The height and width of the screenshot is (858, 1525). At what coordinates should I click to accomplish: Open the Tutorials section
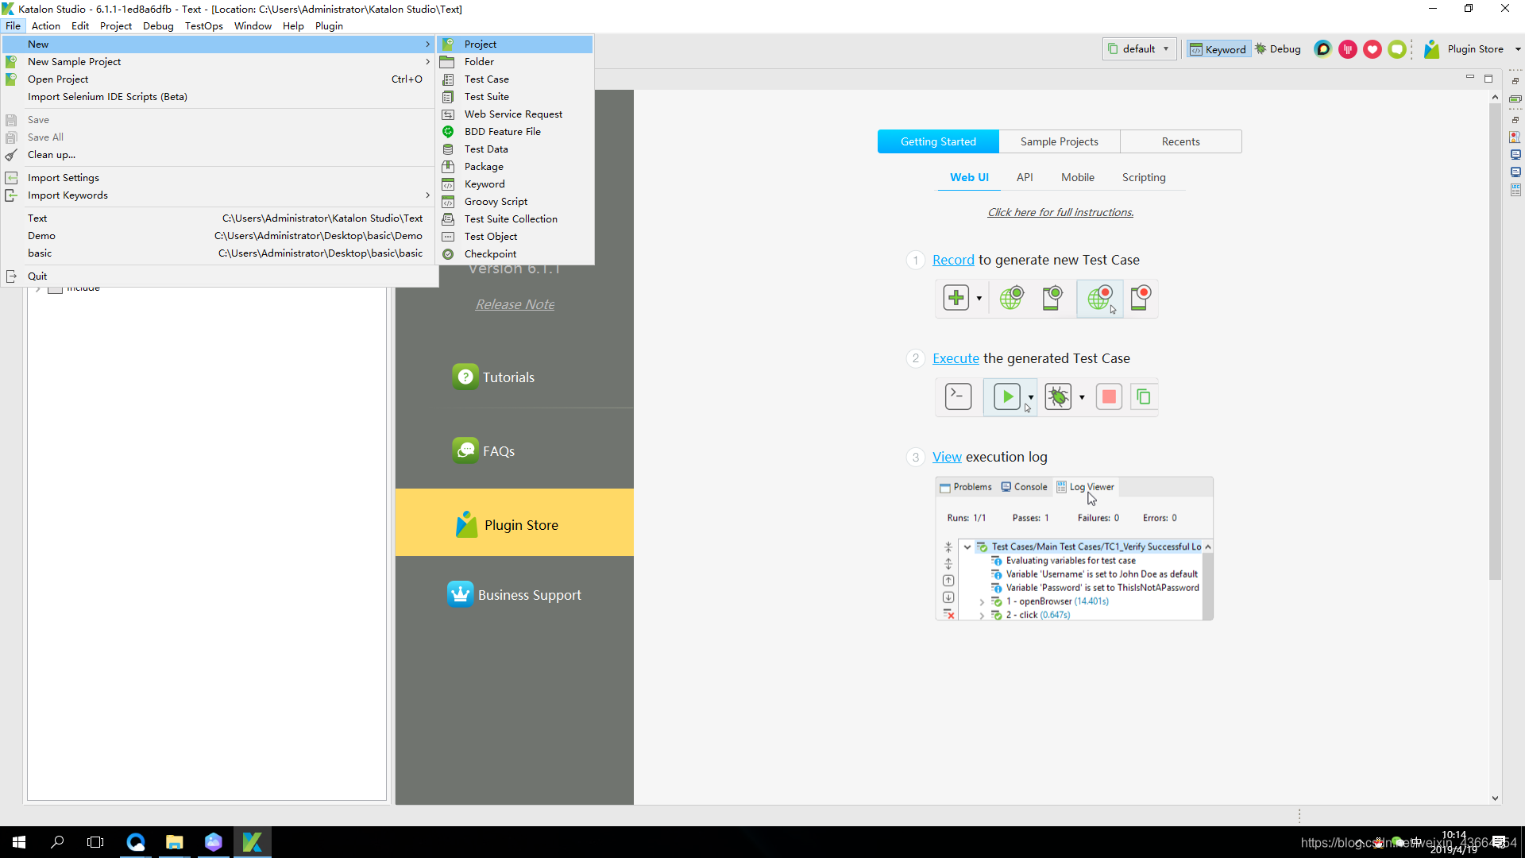(x=494, y=377)
